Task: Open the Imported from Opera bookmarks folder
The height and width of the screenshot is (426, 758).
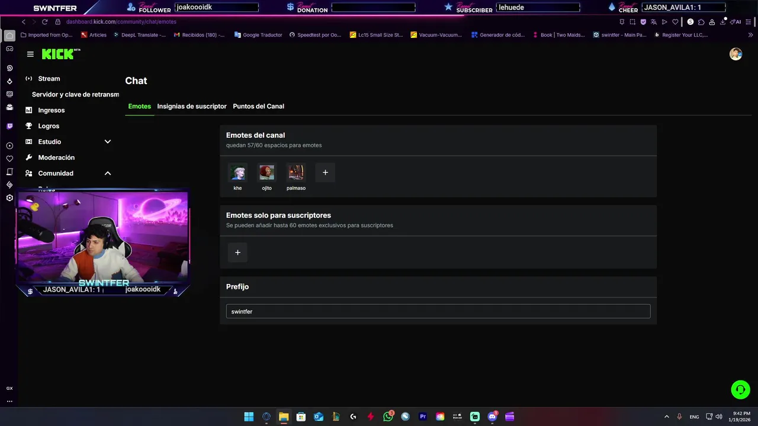Action: tap(46, 35)
